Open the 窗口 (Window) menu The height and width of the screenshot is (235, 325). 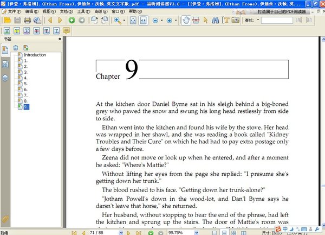pos(118,11)
